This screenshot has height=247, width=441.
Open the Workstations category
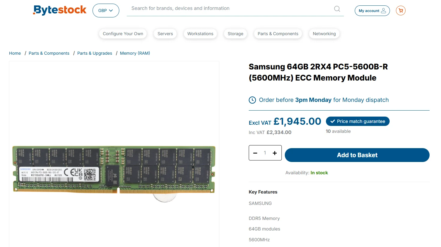click(x=200, y=34)
